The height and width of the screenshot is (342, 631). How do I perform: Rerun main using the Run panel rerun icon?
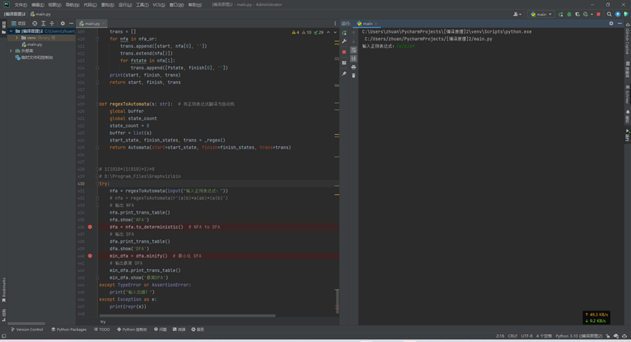tap(344, 33)
